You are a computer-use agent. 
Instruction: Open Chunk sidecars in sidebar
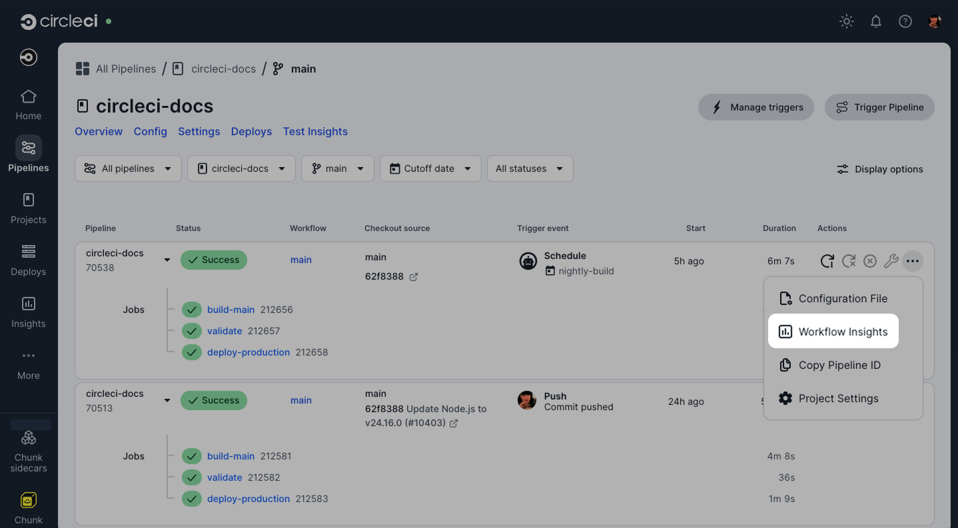pos(29,451)
